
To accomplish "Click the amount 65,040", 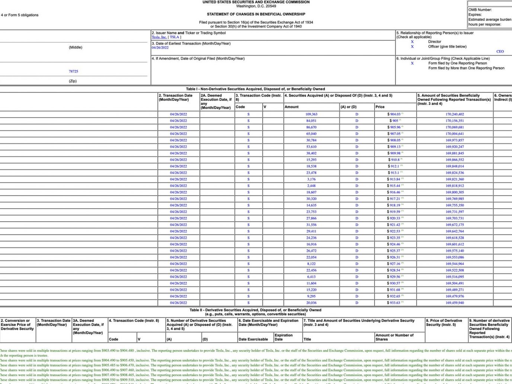I will point(311,134).
